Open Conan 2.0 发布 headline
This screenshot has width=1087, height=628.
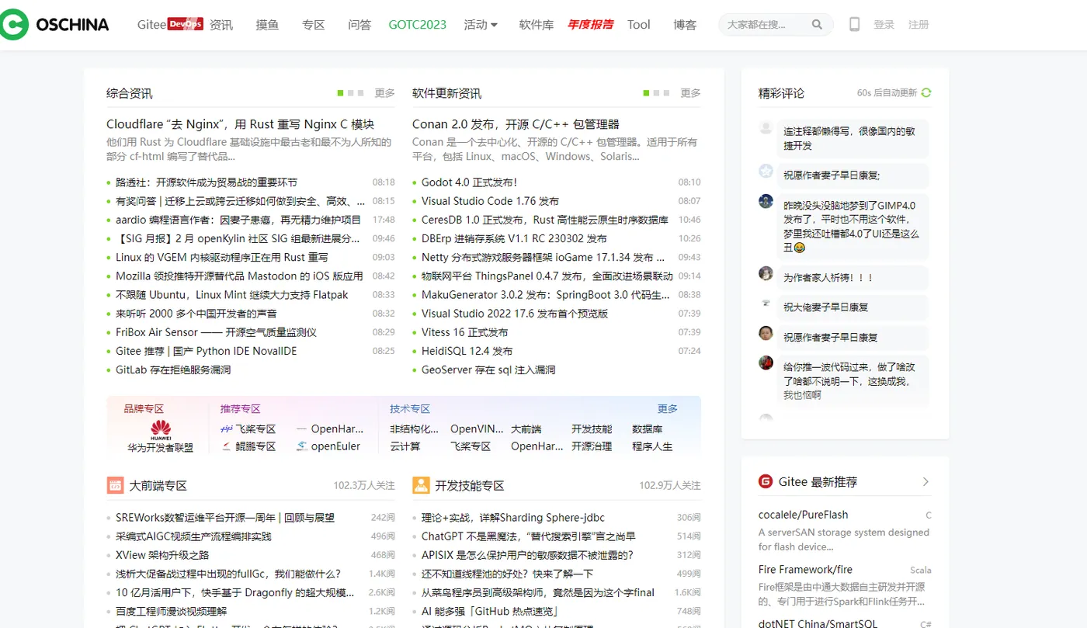click(x=516, y=124)
